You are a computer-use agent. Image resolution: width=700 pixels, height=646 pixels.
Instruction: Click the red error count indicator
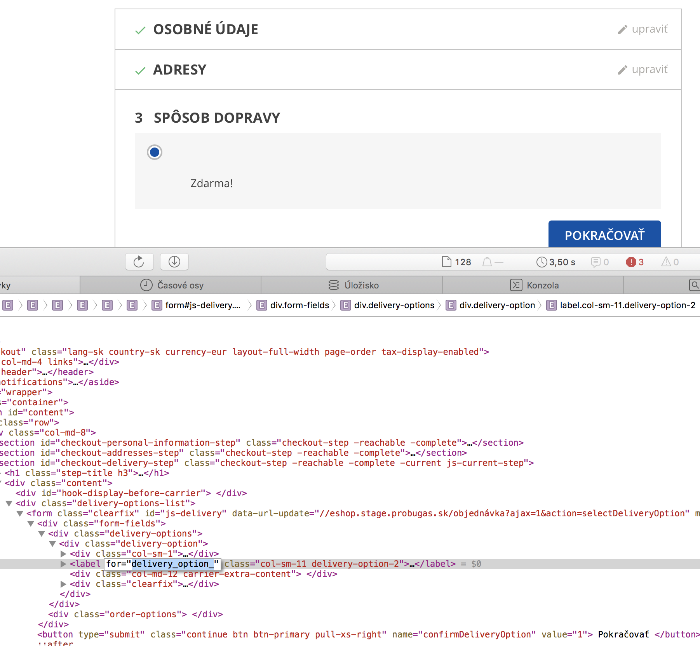pos(635,262)
